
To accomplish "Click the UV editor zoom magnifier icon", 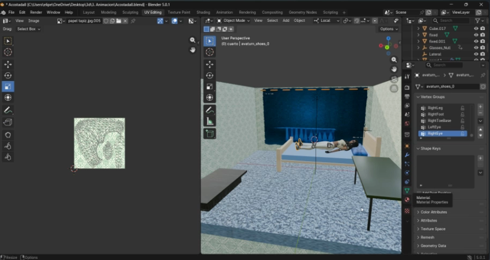I will 193,40.
